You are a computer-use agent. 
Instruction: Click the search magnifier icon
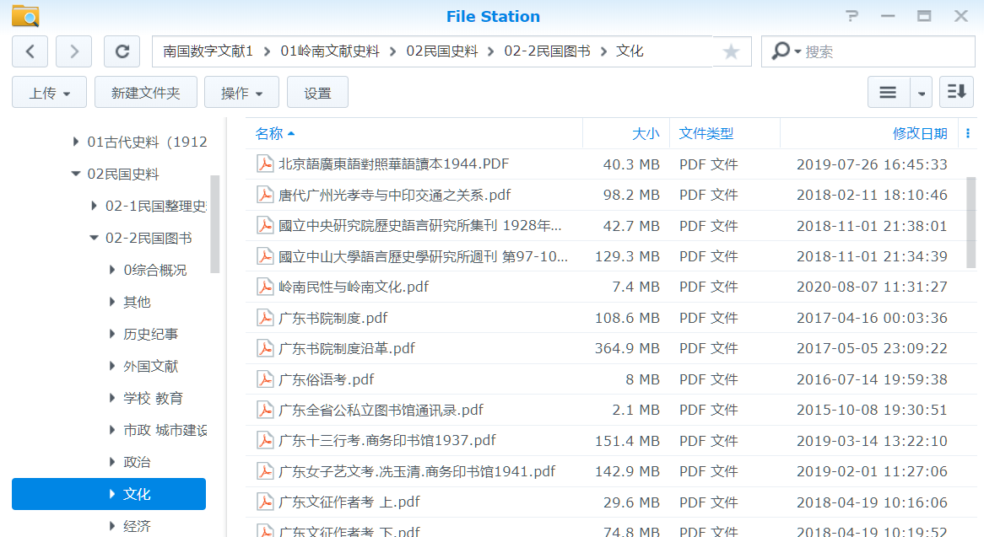(781, 51)
